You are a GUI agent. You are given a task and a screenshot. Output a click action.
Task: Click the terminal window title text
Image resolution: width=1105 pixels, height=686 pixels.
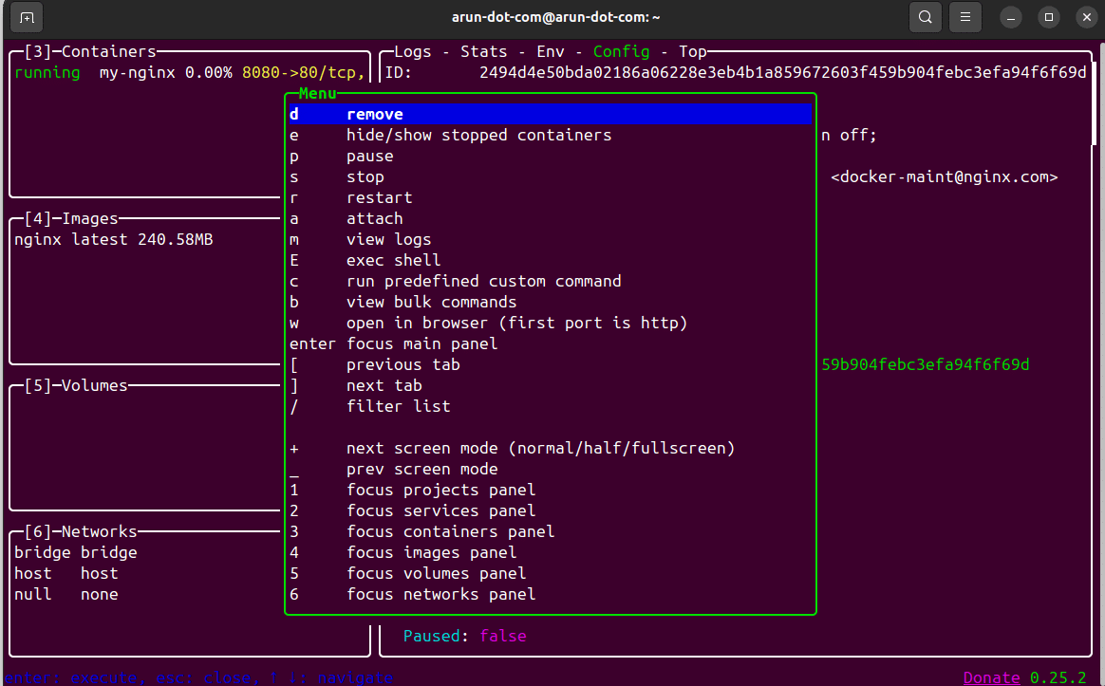(556, 17)
